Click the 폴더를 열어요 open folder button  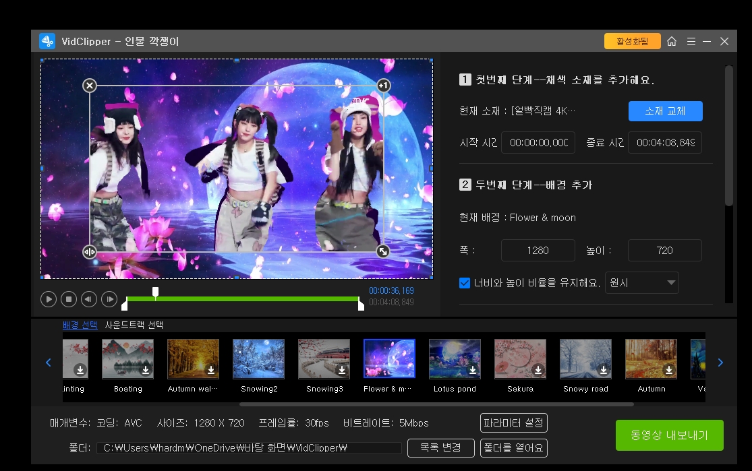(x=514, y=448)
